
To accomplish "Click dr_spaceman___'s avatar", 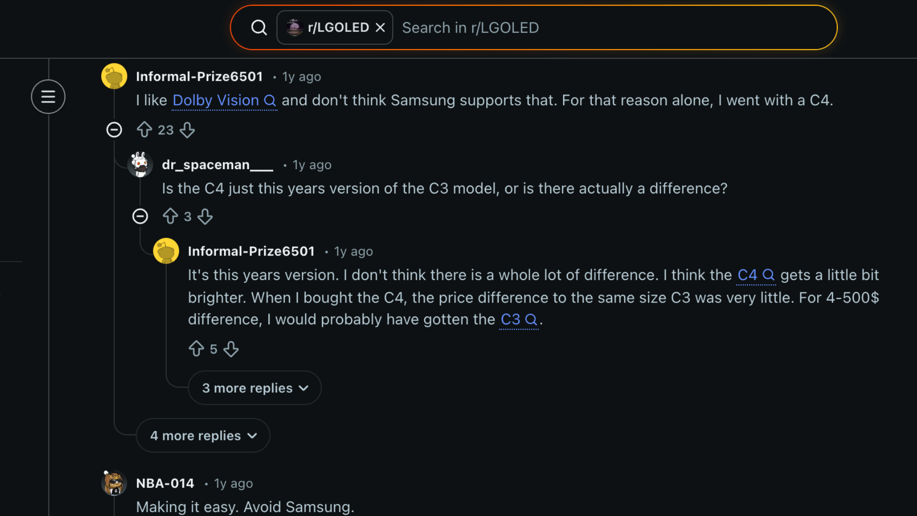I will (140, 164).
